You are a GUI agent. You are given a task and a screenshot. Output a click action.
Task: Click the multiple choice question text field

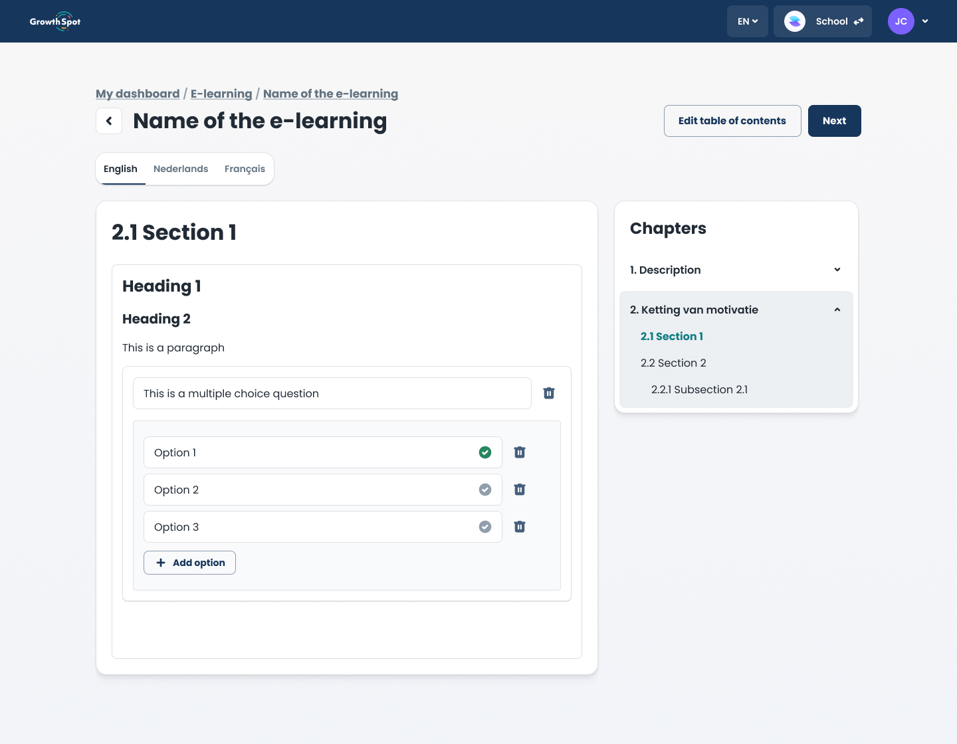[332, 393]
